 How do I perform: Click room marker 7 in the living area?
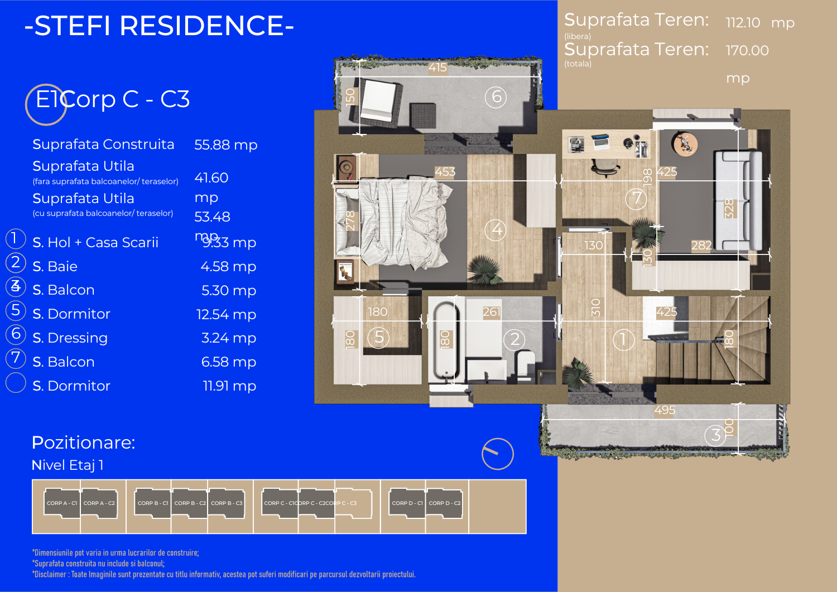click(x=636, y=199)
